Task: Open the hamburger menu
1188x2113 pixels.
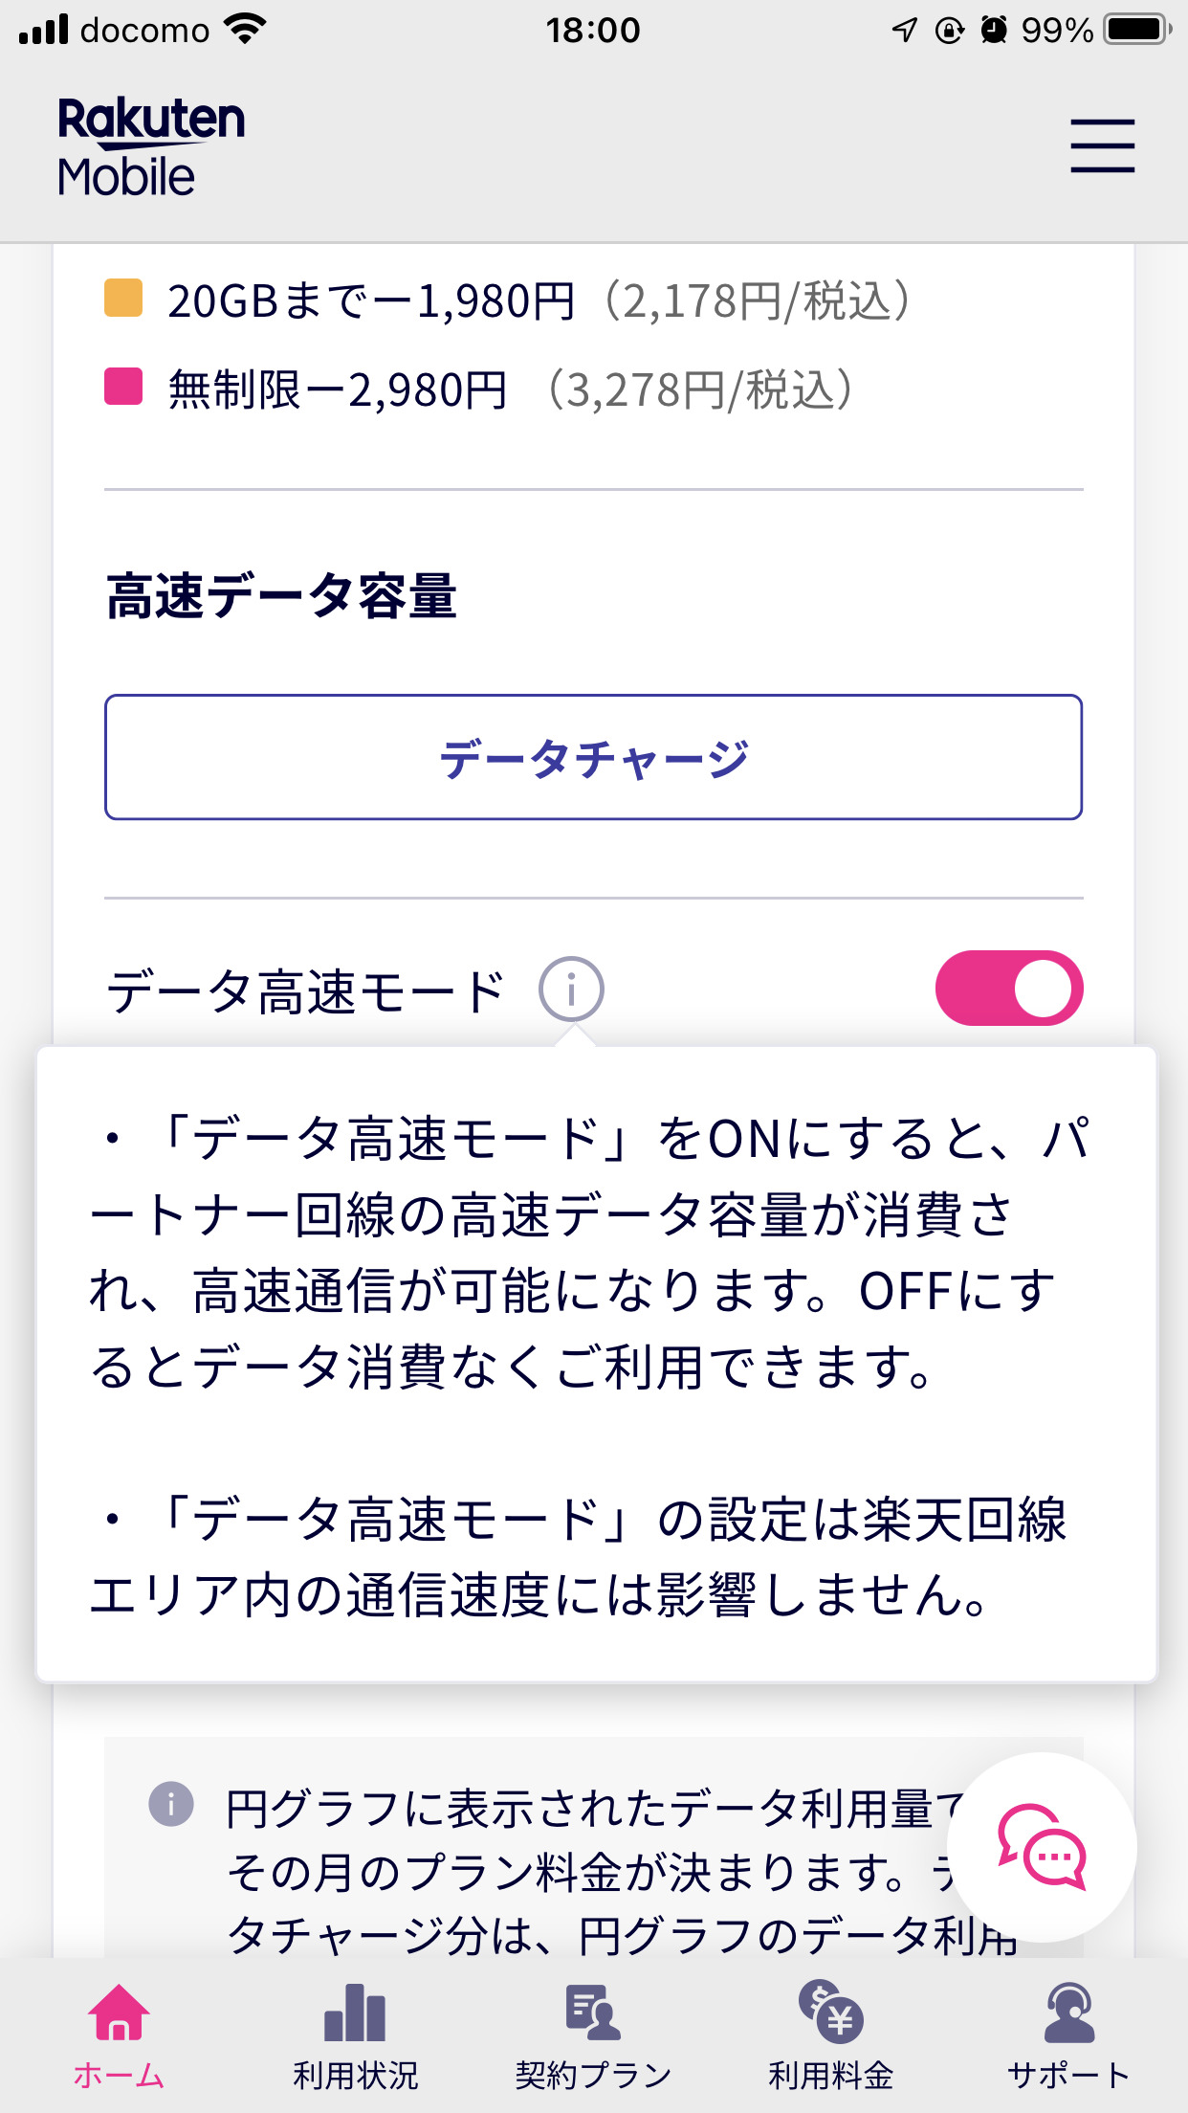Action: 1102,146
